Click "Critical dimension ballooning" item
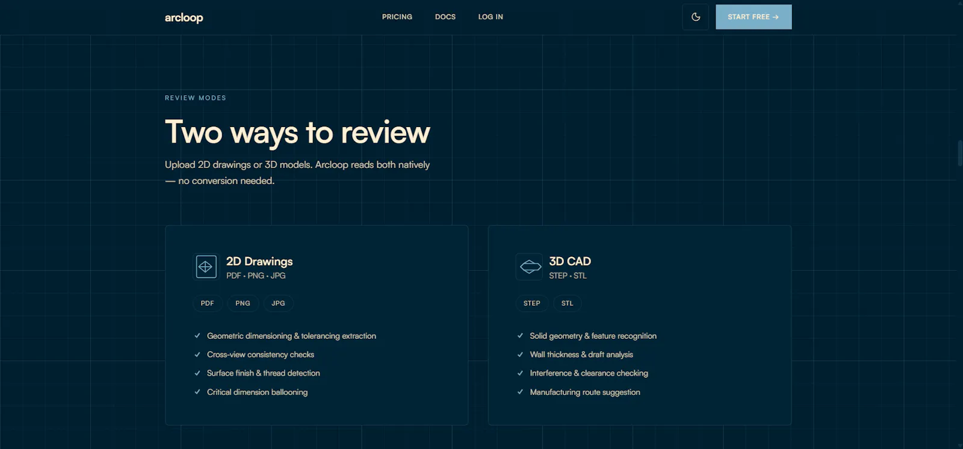The height and width of the screenshot is (449, 963). point(257,392)
